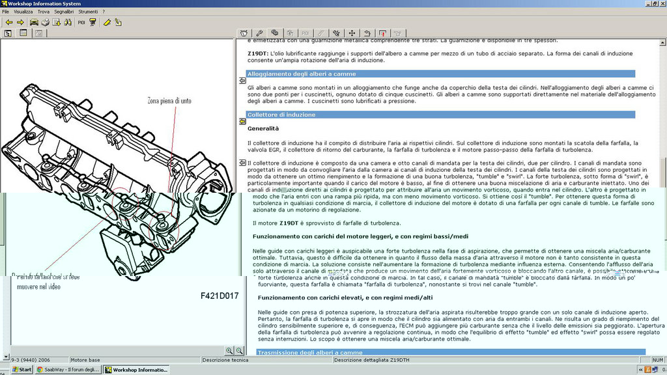Click the greyed hand tab icon
Viewport: 667px width, 375px height.
coord(290,33)
